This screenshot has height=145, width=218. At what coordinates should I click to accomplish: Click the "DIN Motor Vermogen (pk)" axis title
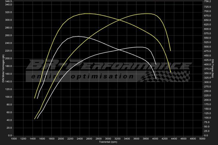pos(3,69)
